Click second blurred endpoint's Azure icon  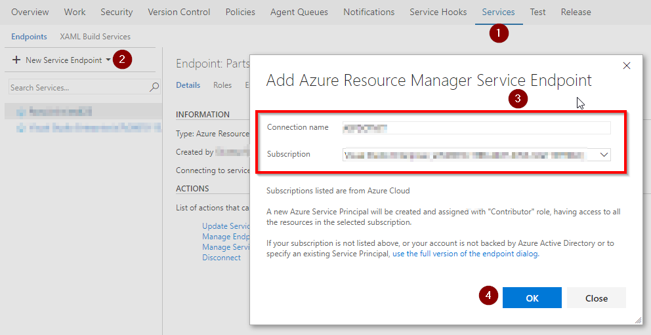[x=21, y=128]
